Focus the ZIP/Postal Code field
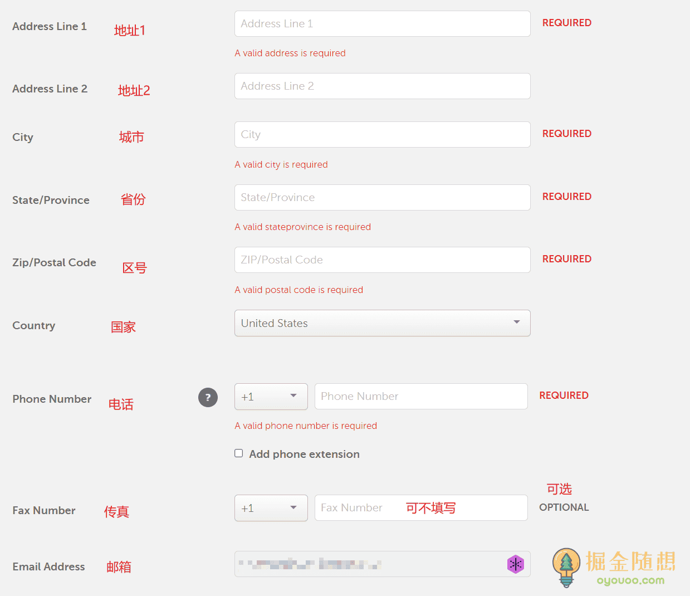 click(x=382, y=260)
